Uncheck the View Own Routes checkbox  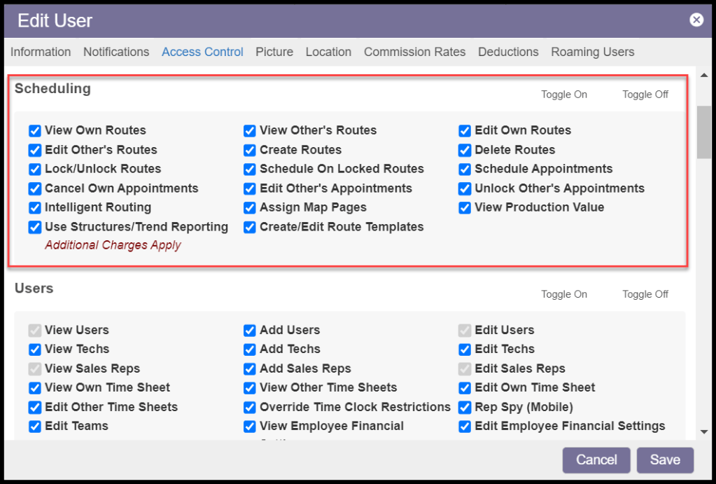(x=35, y=131)
